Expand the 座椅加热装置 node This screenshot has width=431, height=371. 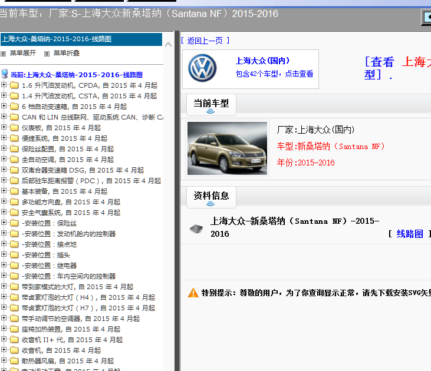click(4, 328)
